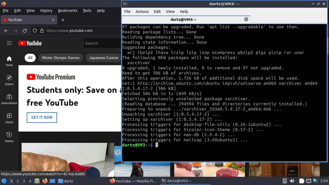Click the network notification tray icon
Screen dimensions: 329x185
pos(309,181)
